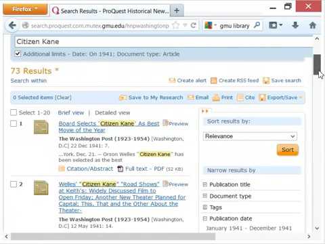Click the Email envelope icon
The height and width of the screenshot is (244, 325).
click(191, 98)
